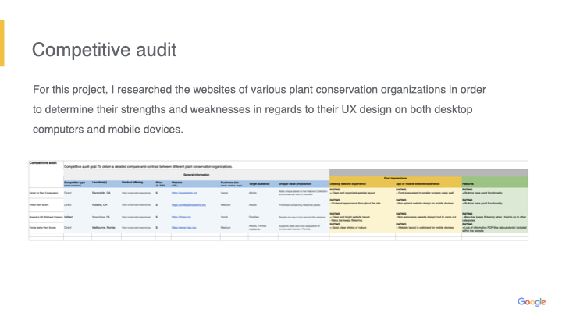
Task: Click the Google logo in the corner
Action: point(532,302)
